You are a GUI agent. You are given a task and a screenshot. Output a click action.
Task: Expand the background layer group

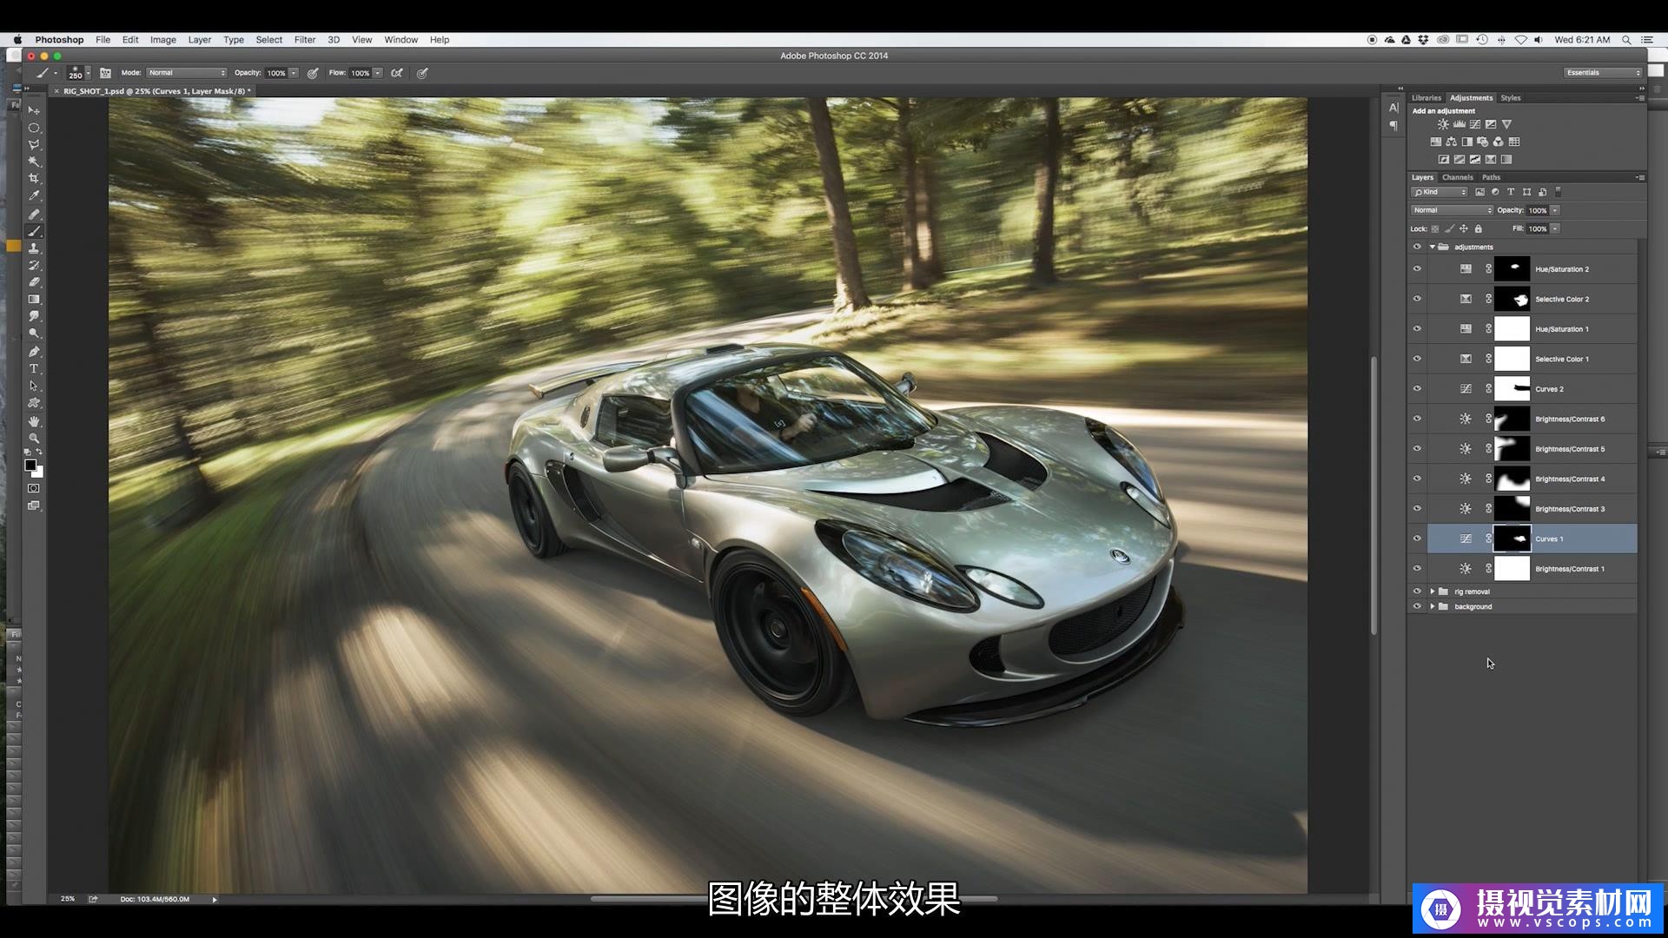coord(1433,606)
